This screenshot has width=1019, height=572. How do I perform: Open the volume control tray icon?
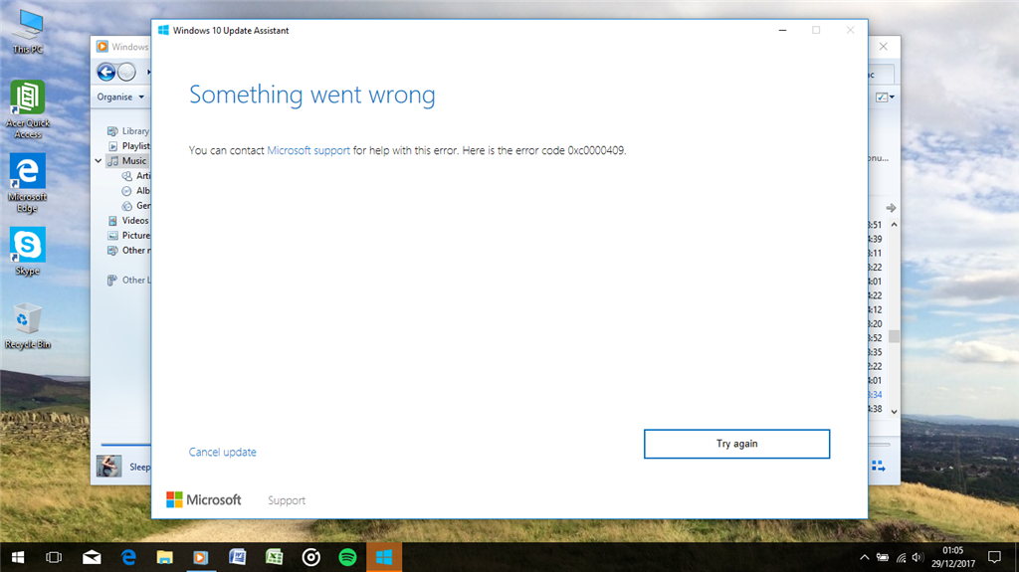click(917, 557)
